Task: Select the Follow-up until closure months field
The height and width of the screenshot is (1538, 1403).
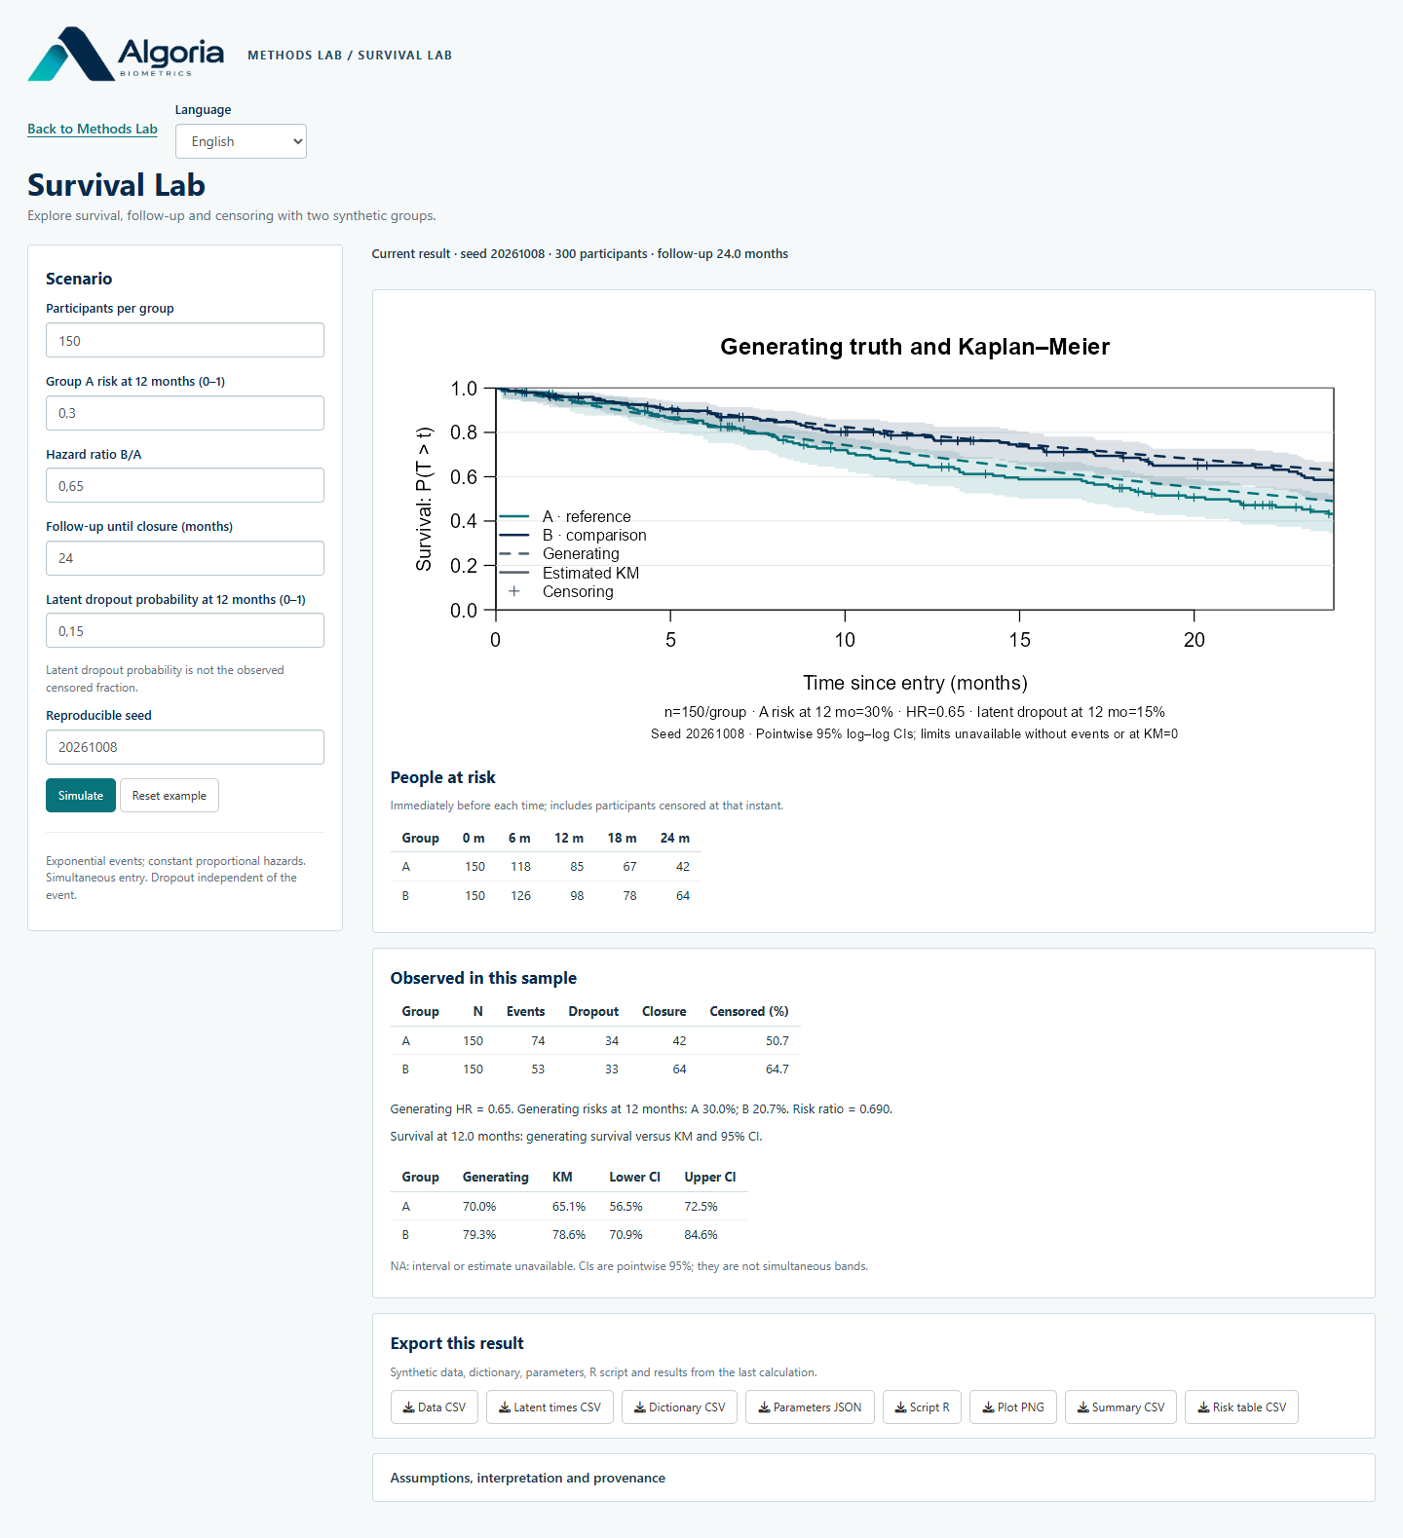Action: (x=185, y=558)
